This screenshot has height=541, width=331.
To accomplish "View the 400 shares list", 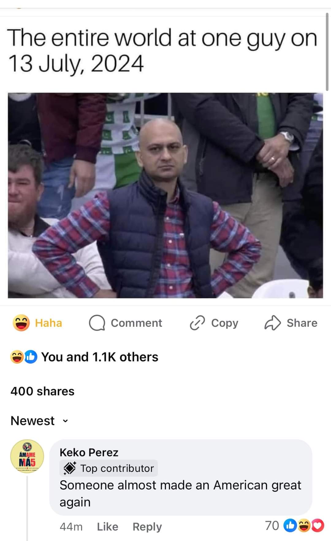I will click(42, 391).
